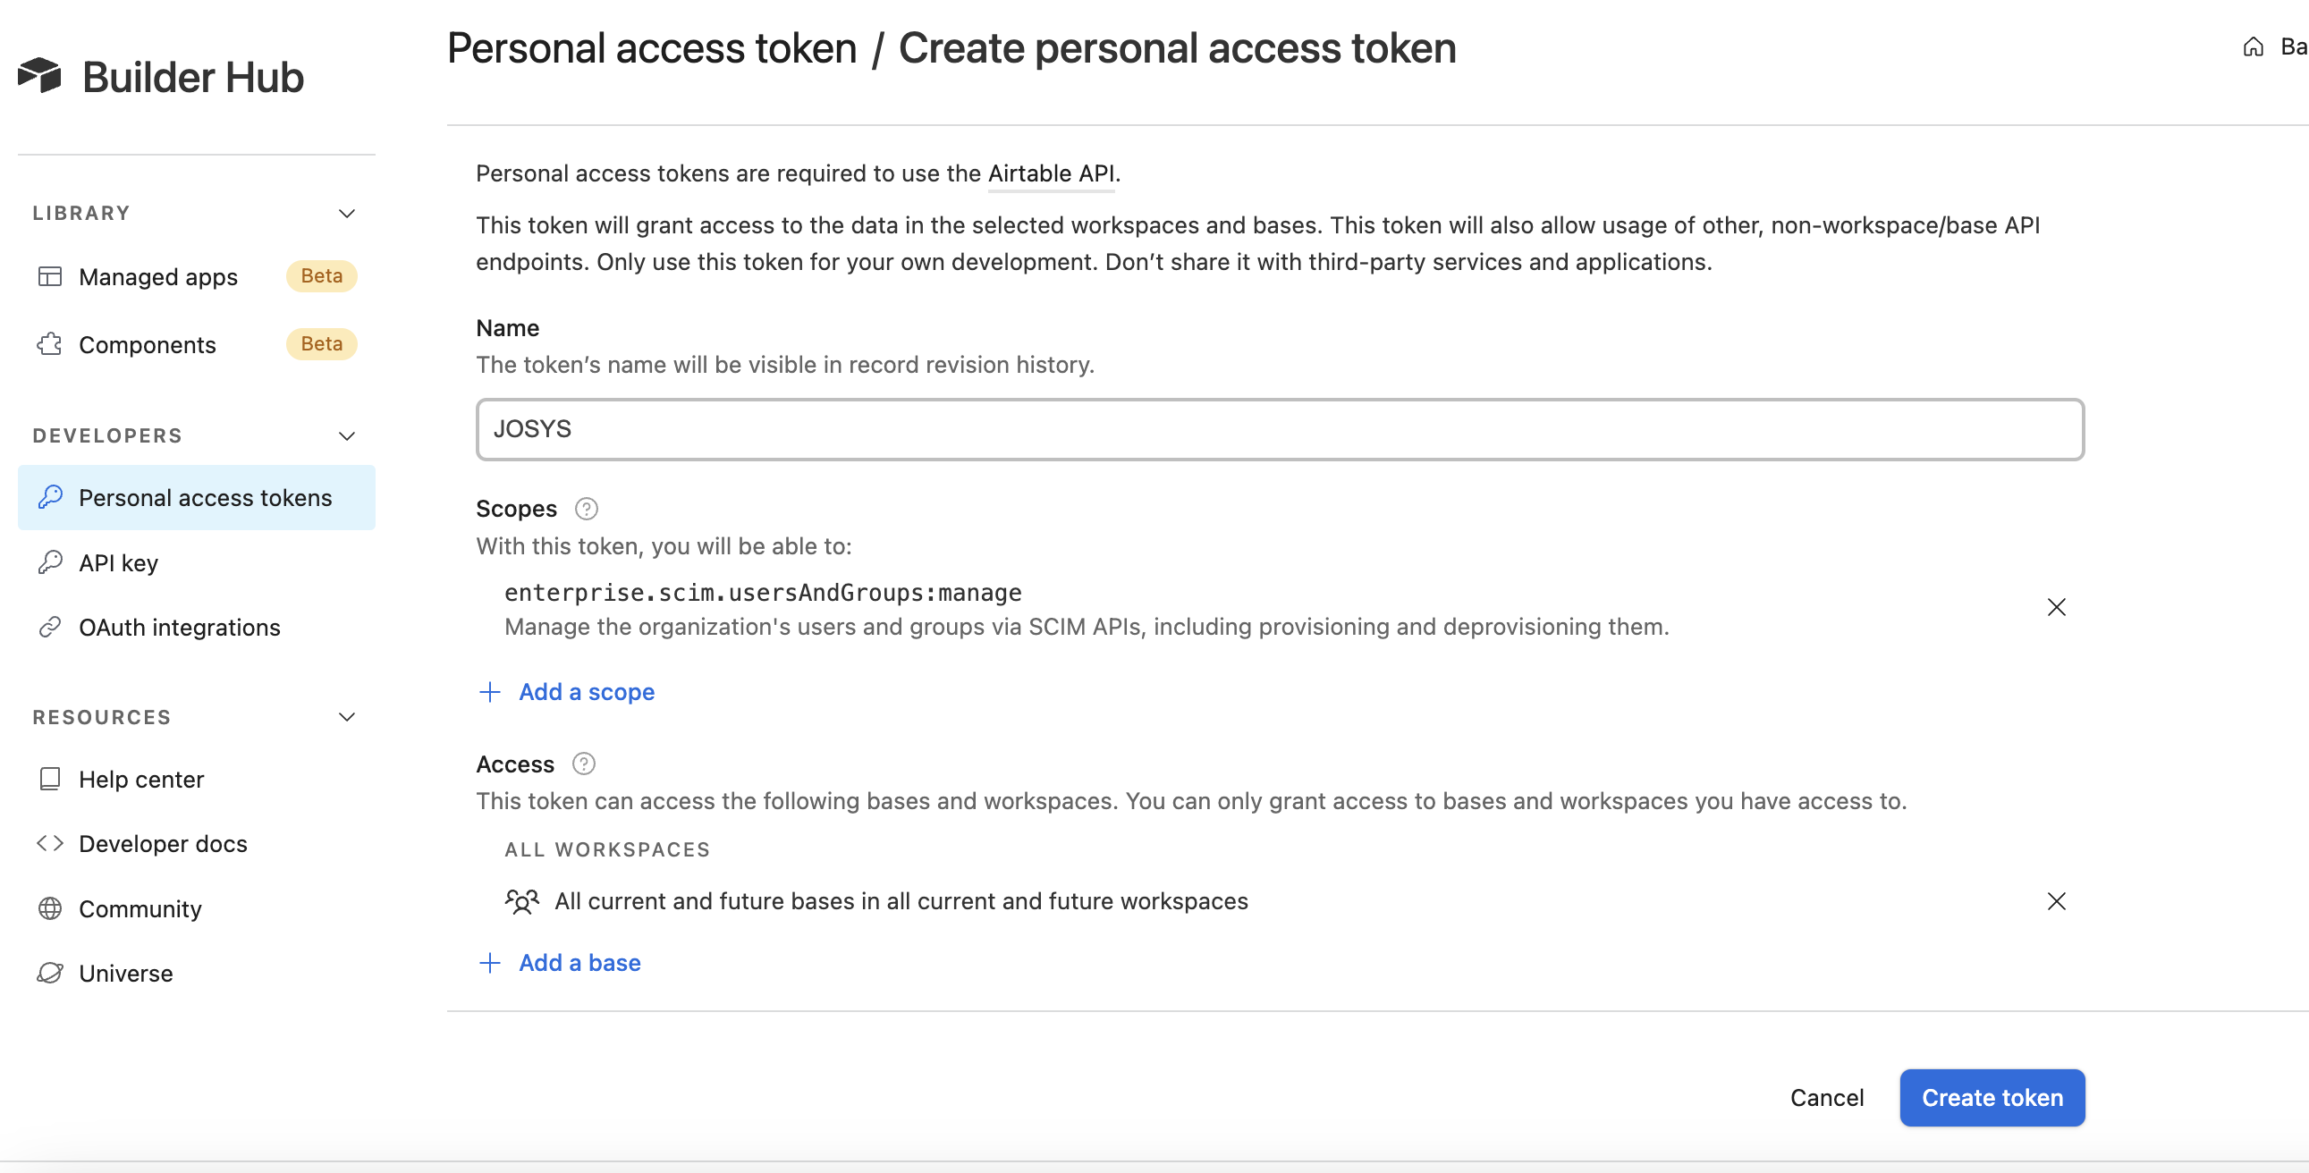The height and width of the screenshot is (1173, 2309).
Task: Open Personal access tokens in sidebar
Action: point(205,497)
